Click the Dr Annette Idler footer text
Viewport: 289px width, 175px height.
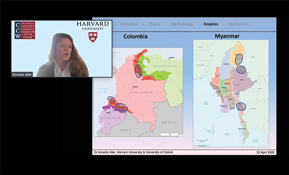coord(133,152)
